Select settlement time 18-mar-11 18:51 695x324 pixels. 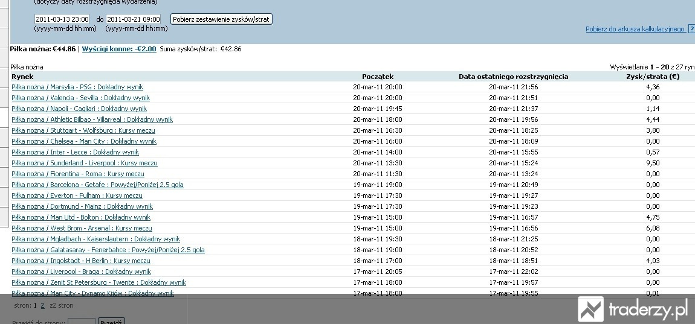pos(513,261)
